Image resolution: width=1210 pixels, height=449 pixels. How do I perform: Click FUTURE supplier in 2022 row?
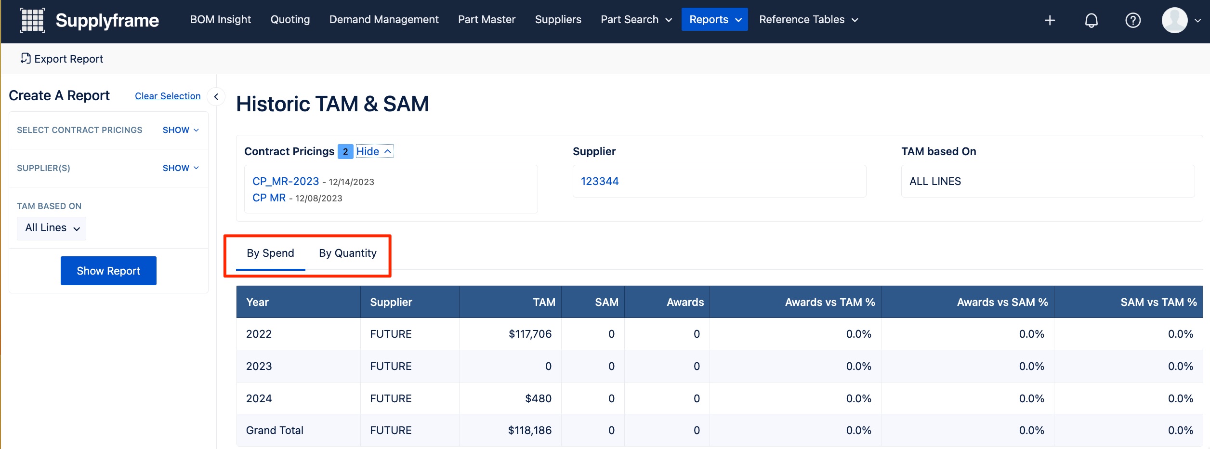(x=391, y=334)
